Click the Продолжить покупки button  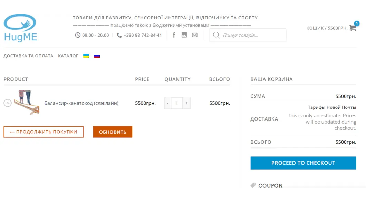(44, 132)
